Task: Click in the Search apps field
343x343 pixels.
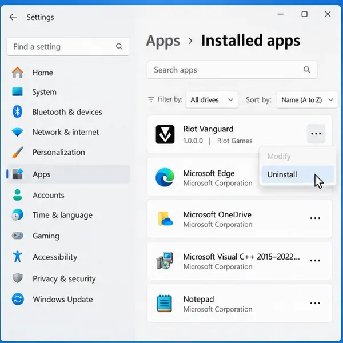Action: 232,70
